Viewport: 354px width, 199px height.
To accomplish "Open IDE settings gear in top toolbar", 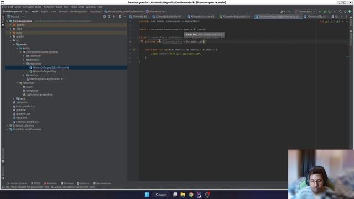I will 345,11.
